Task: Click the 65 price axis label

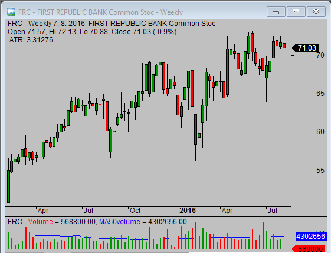Action: point(320,94)
